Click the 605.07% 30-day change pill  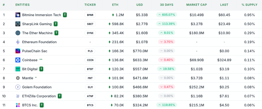pyautogui.click(x=166, y=15)
